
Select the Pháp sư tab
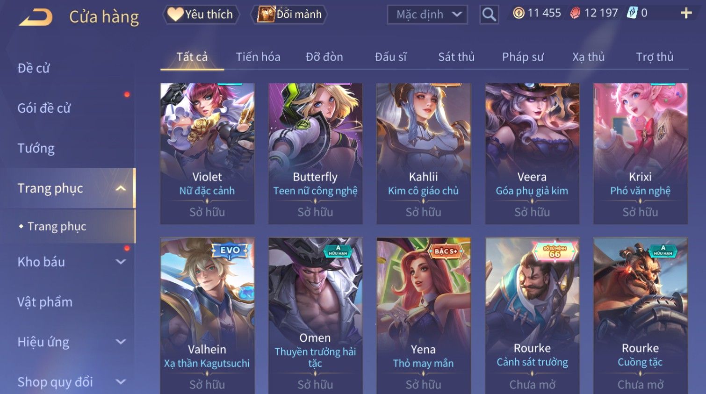coord(523,57)
